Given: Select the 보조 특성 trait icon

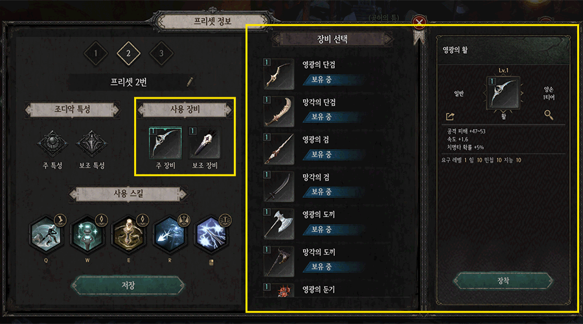Looking at the screenshot, I should [91, 143].
